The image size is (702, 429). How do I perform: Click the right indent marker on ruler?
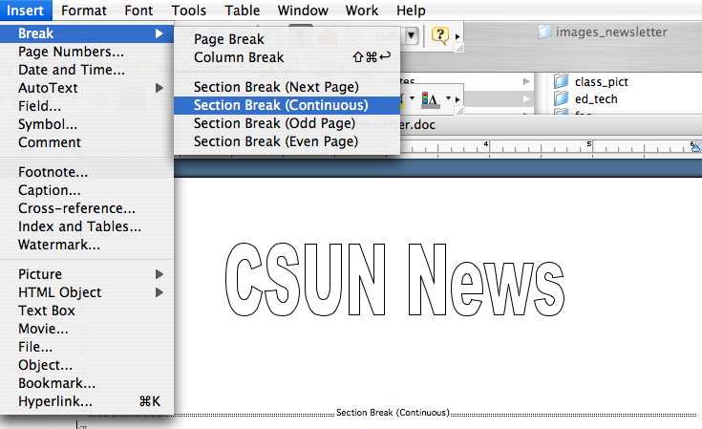coord(695,146)
